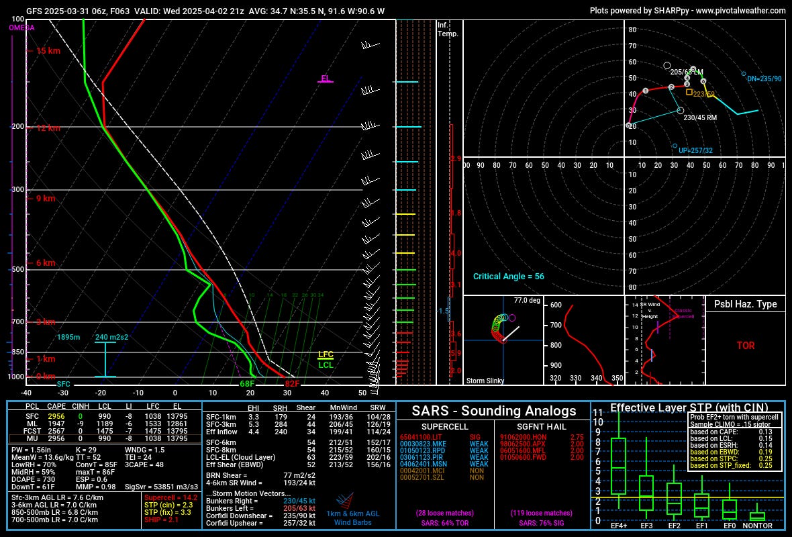Click the EF3 axis label
The width and height of the screenshot is (792, 537).
pyautogui.click(x=646, y=526)
